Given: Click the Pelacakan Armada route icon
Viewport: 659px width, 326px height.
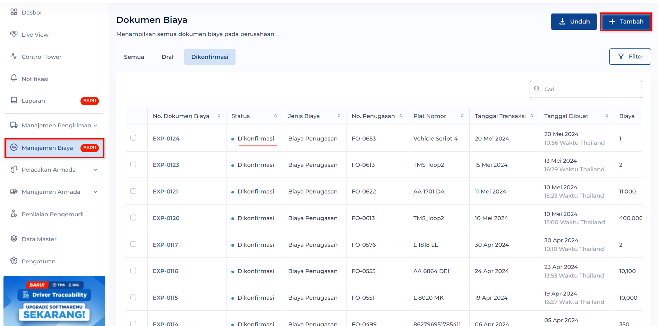Looking at the screenshot, I should (14, 169).
